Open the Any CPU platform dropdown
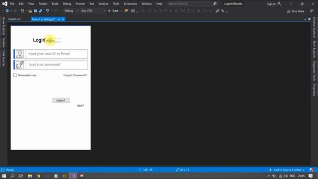 coord(93,11)
